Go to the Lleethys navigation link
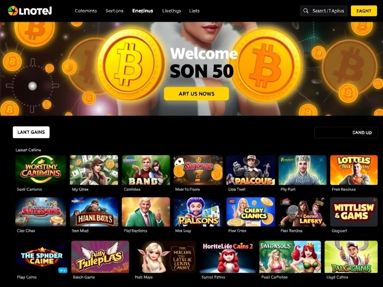 pos(171,11)
